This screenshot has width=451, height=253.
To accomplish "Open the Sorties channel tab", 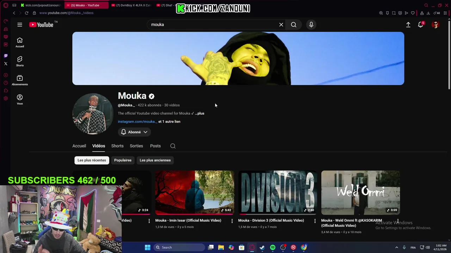I will [136, 146].
